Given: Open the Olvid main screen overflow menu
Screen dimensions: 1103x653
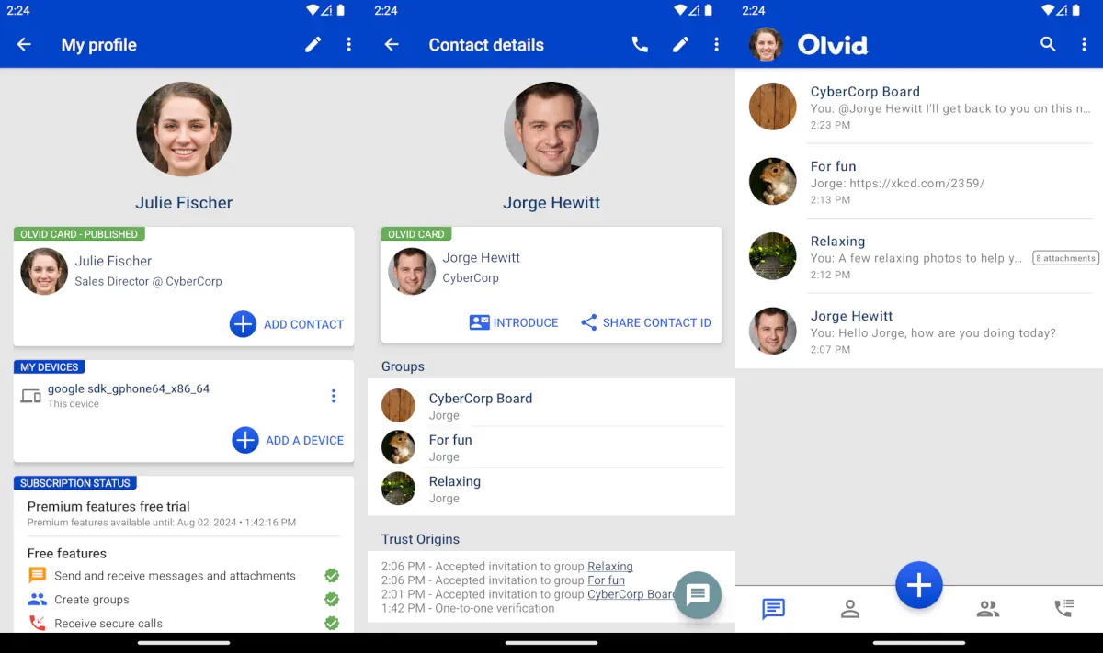Looking at the screenshot, I should pyautogui.click(x=1085, y=44).
